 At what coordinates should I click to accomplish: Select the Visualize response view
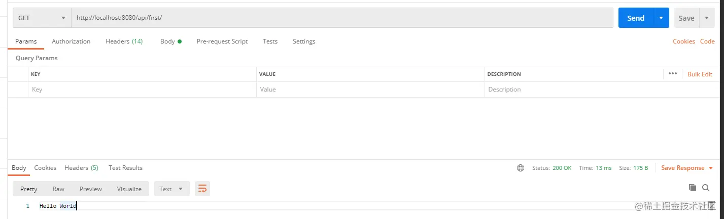pos(129,189)
